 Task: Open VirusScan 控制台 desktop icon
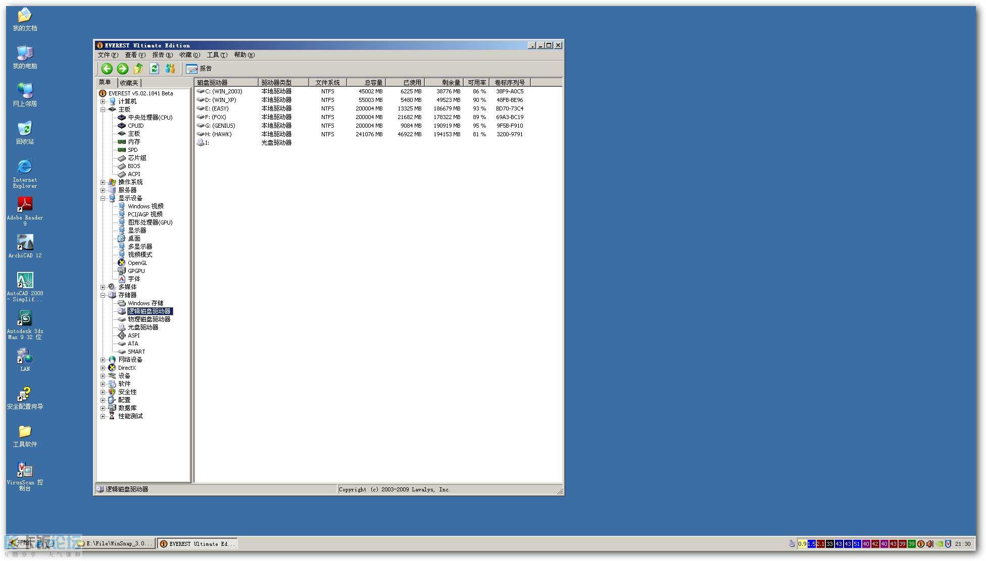[x=25, y=476]
